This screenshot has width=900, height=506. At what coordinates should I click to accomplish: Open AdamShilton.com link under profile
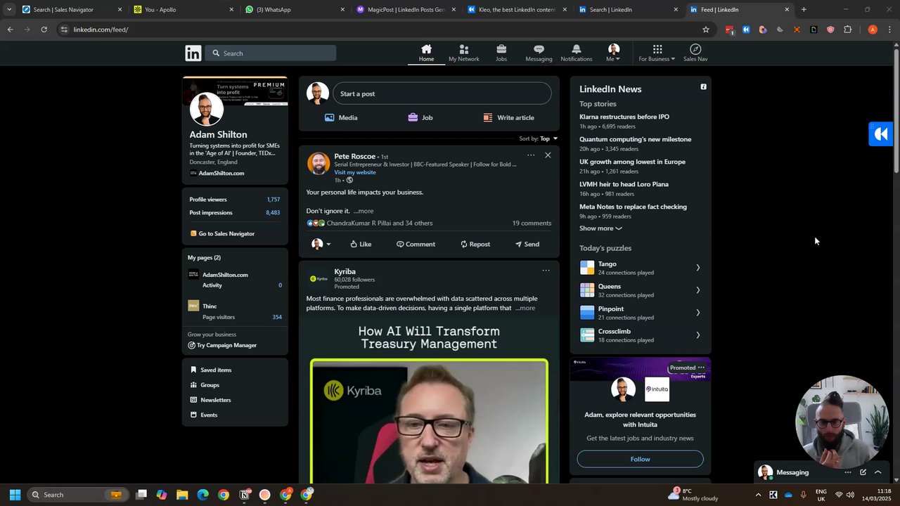(221, 173)
